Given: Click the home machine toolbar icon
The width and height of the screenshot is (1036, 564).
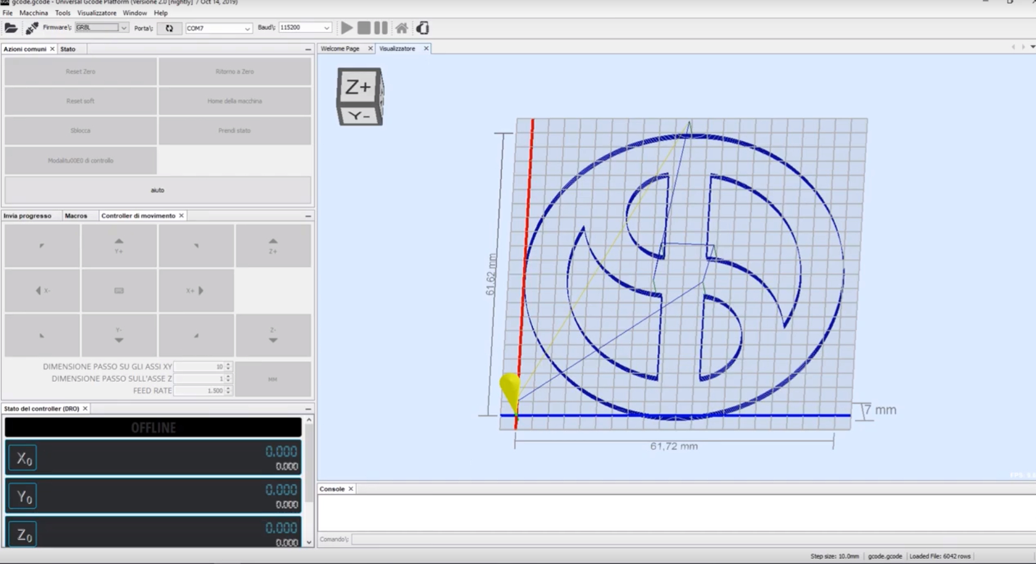Looking at the screenshot, I should 402,28.
